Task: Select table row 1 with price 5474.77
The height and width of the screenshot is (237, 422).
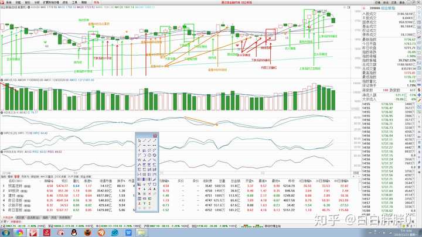Action: point(181,186)
